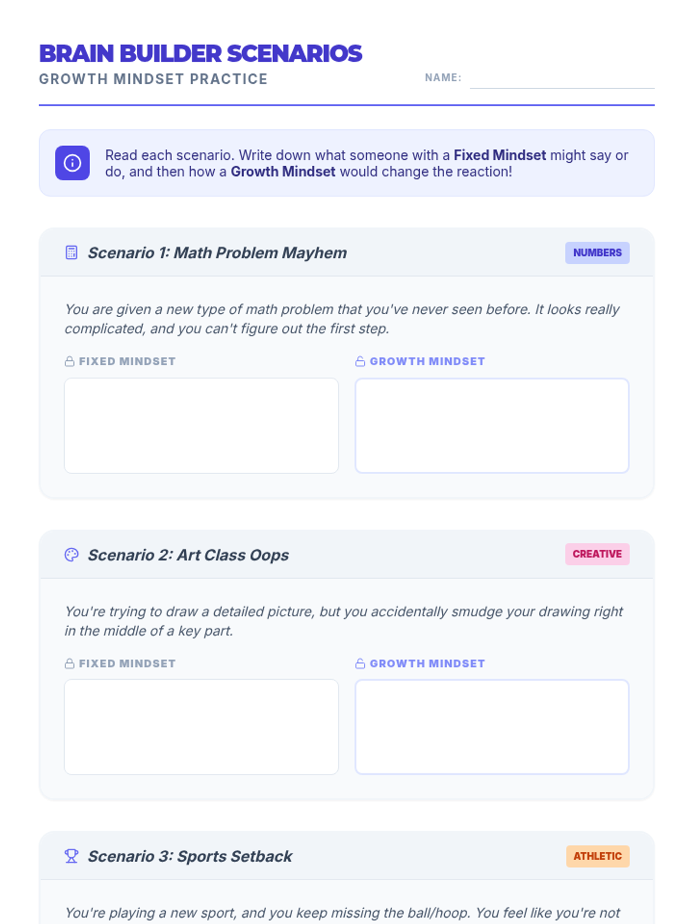The width and height of the screenshot is (693, 924).
Task: Click the lock icon by Scenario 2 Fixed Mindset
Action: tap(69, 664)
